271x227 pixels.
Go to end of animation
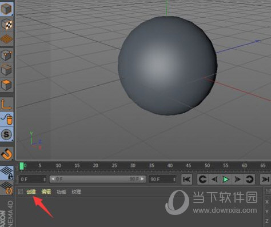coord(265,179)
